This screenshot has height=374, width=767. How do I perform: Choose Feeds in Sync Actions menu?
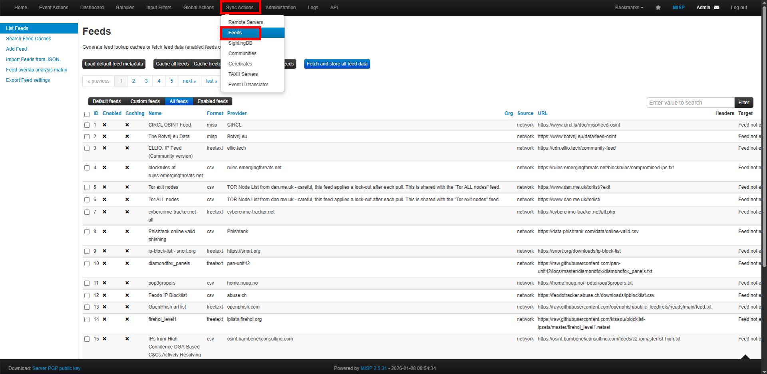(252, 33)
